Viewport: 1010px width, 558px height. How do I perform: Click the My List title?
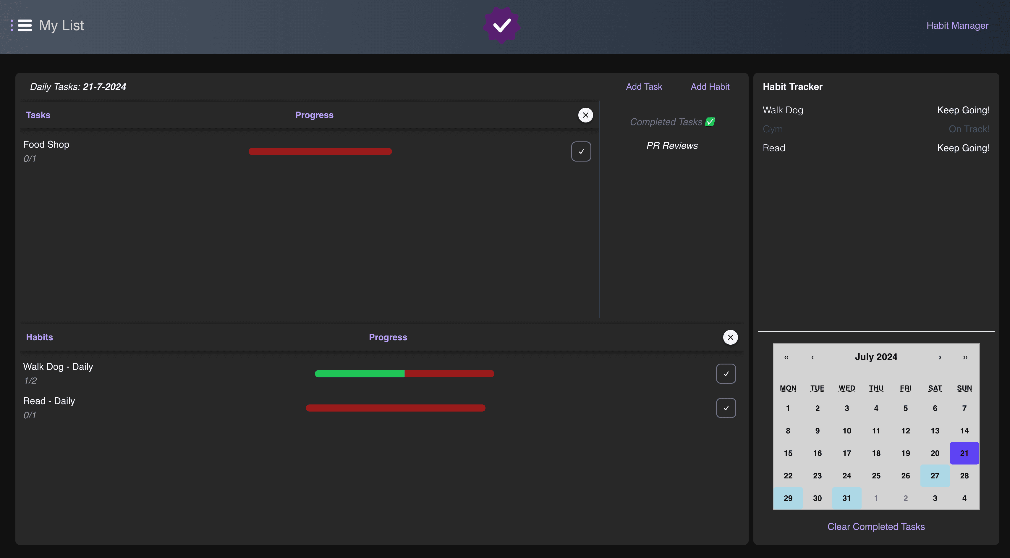pyautogui.click(x=61, y=25)
